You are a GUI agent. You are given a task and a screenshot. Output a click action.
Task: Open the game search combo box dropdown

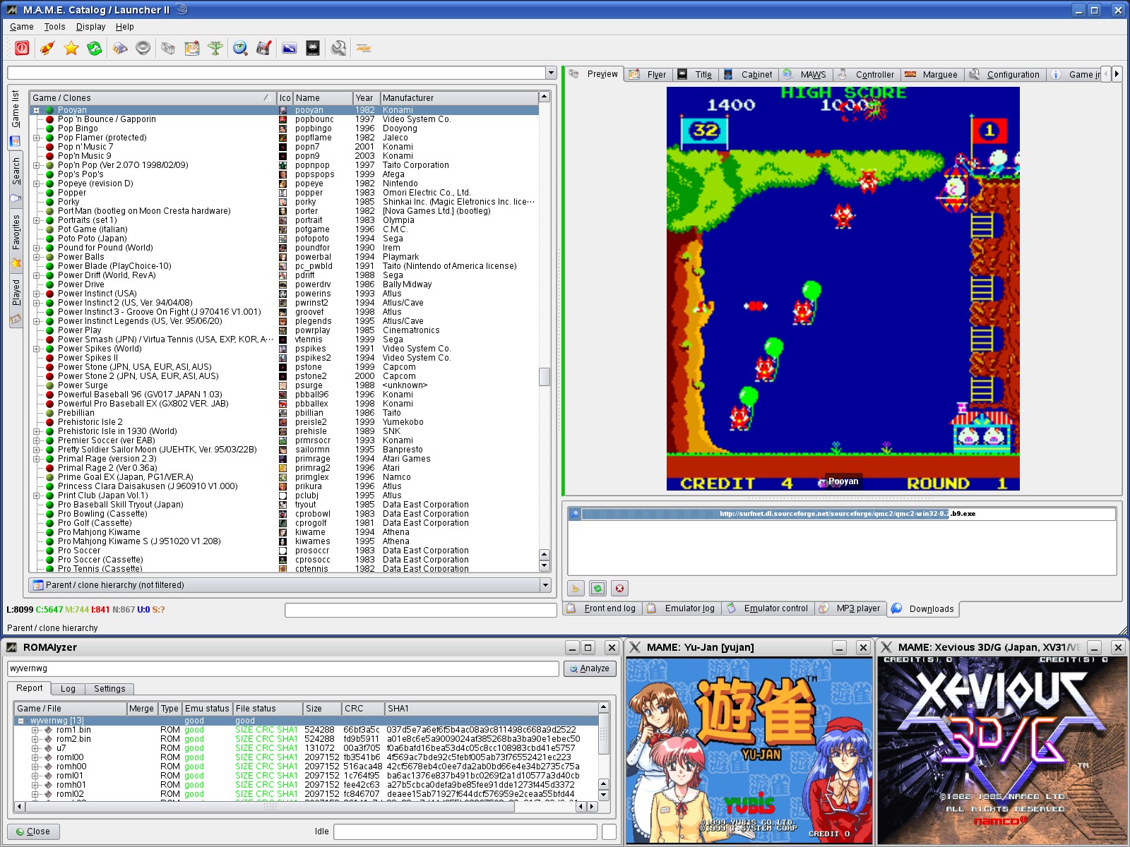pyautogui.click(x=551, y=73)
